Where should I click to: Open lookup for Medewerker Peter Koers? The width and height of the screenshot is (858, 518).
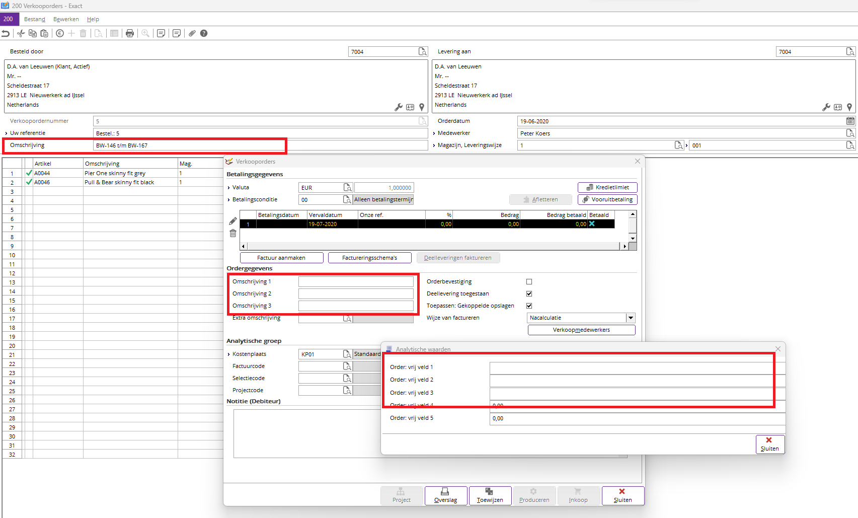pyautogui.click(x=850, y=133)
